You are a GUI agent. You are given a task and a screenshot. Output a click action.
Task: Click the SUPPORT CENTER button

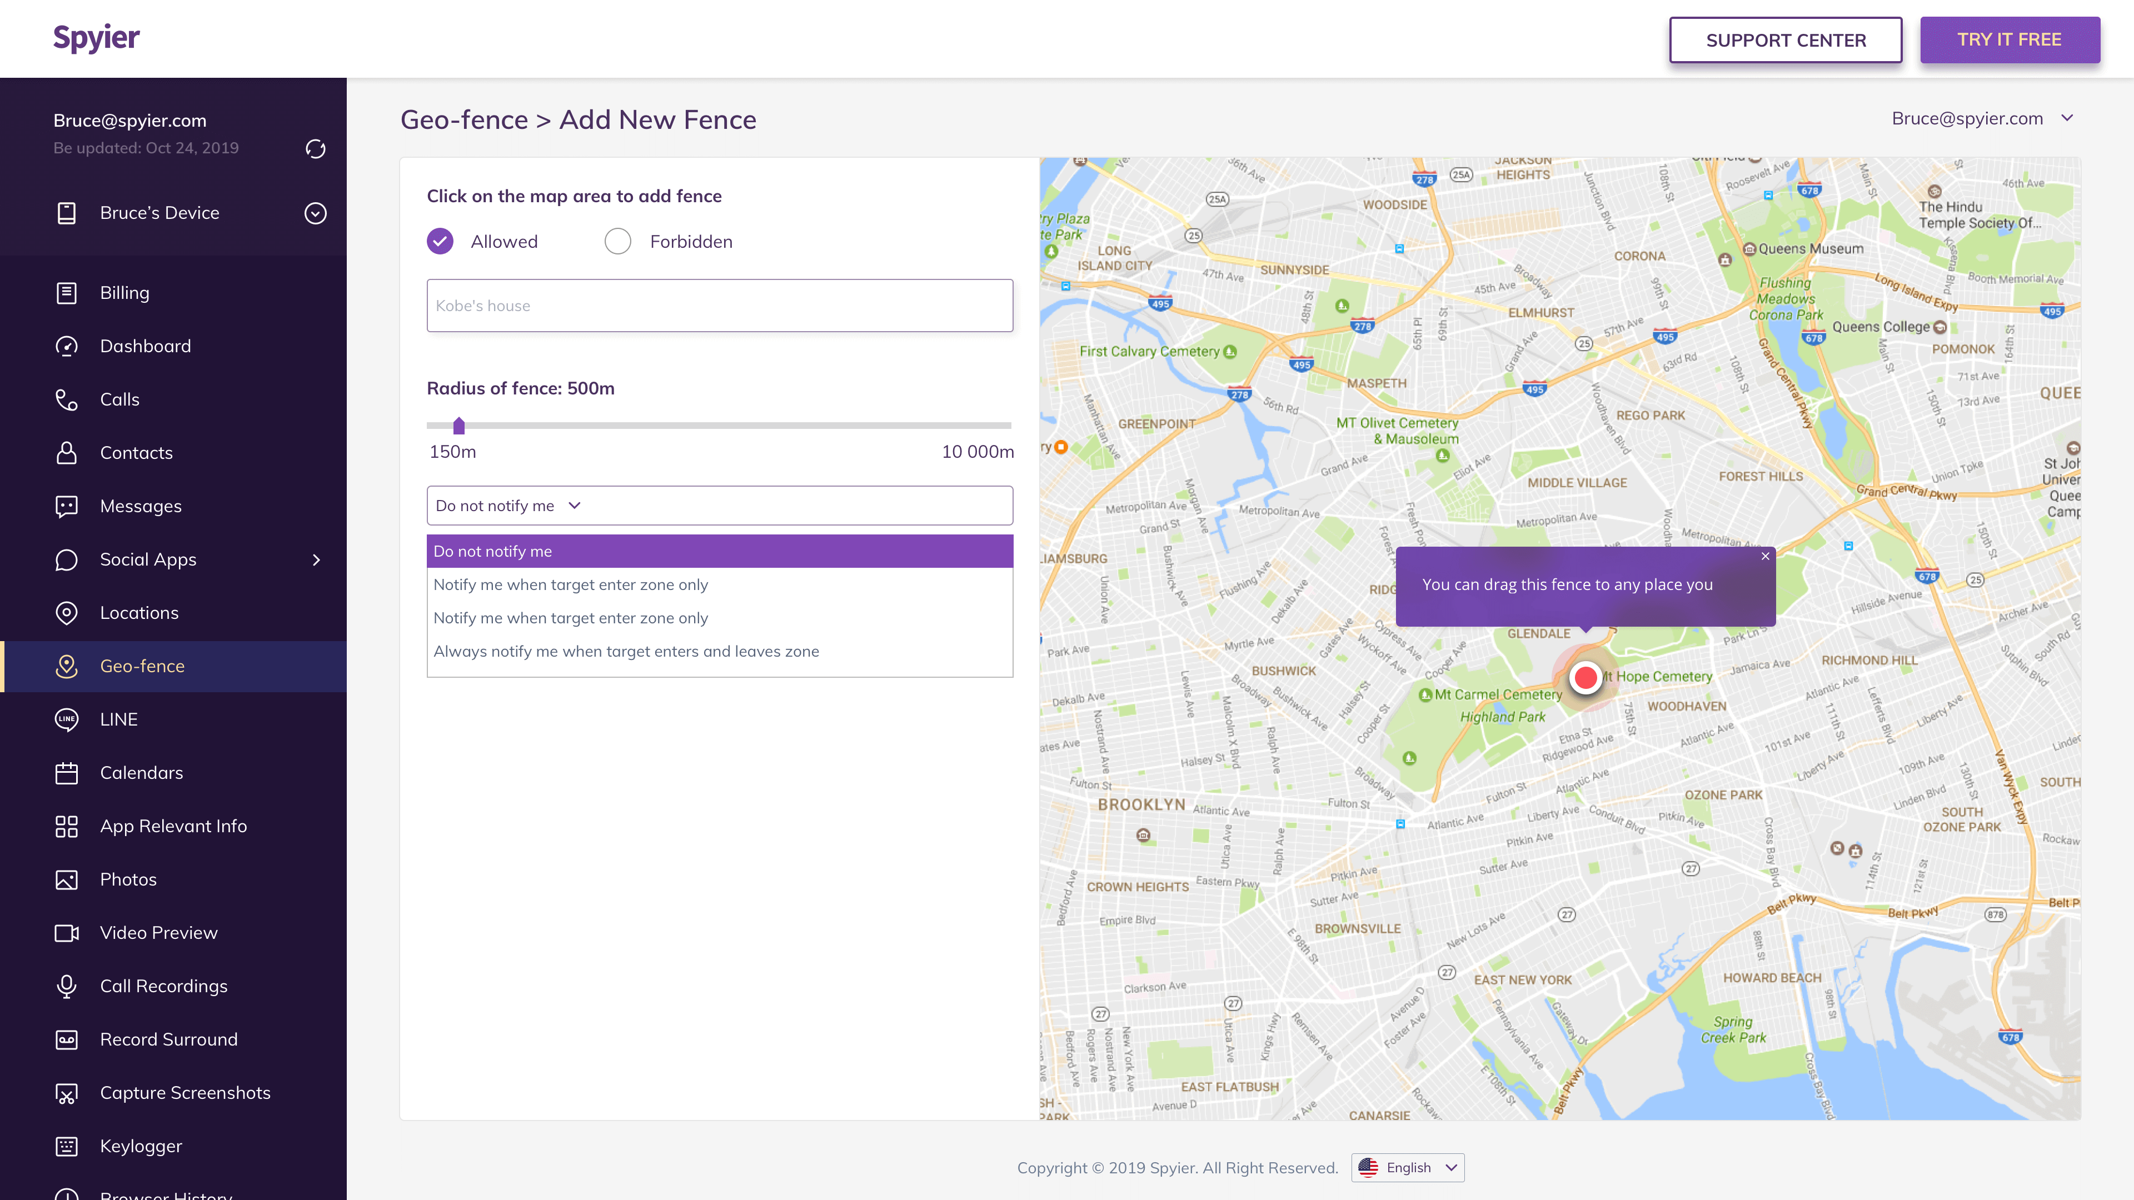[1785, 40]
